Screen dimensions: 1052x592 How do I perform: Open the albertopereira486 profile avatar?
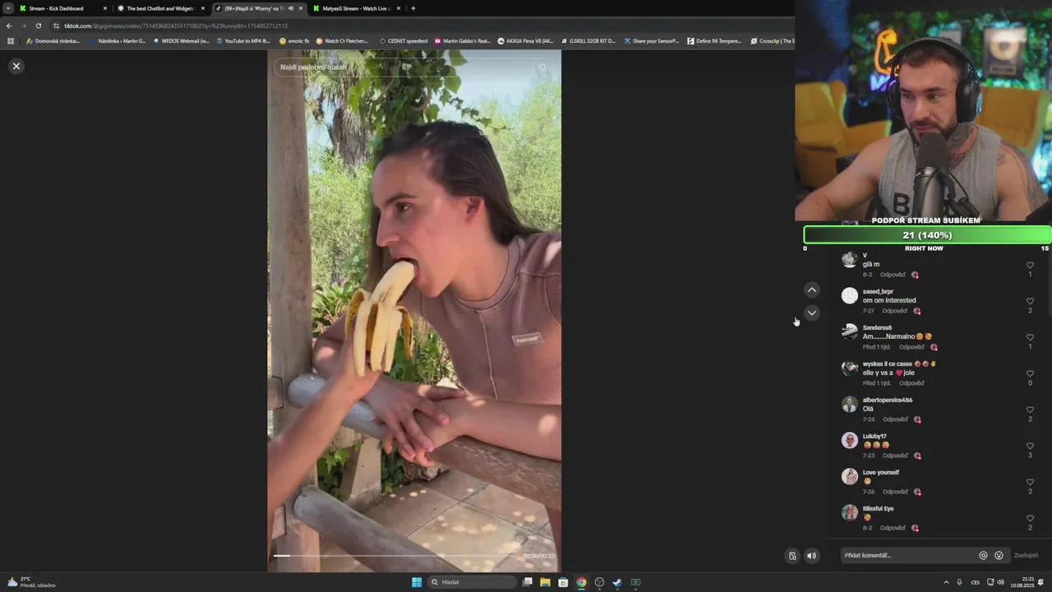pyautogui.click(x=850, y=405)
